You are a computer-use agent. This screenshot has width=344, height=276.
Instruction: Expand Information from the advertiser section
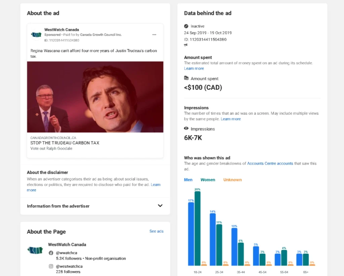(x=160, y=206)
